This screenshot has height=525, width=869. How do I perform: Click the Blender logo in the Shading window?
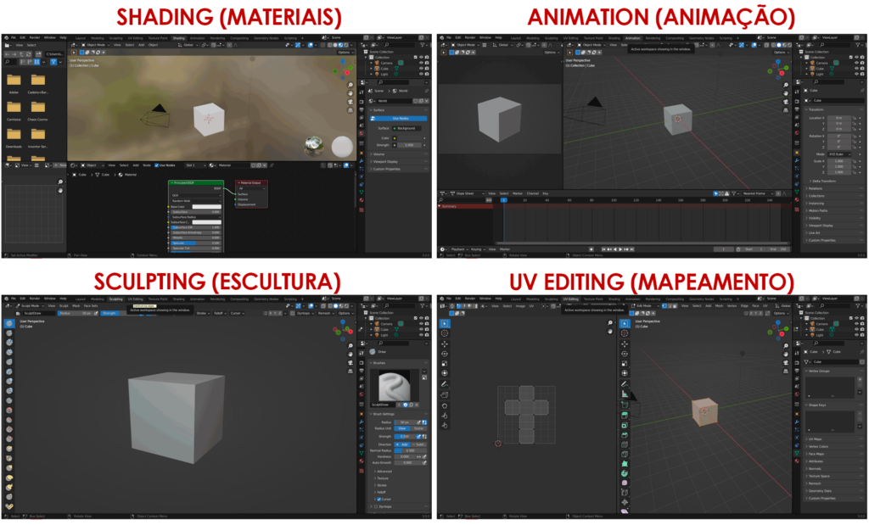click(x=6, y=37)
